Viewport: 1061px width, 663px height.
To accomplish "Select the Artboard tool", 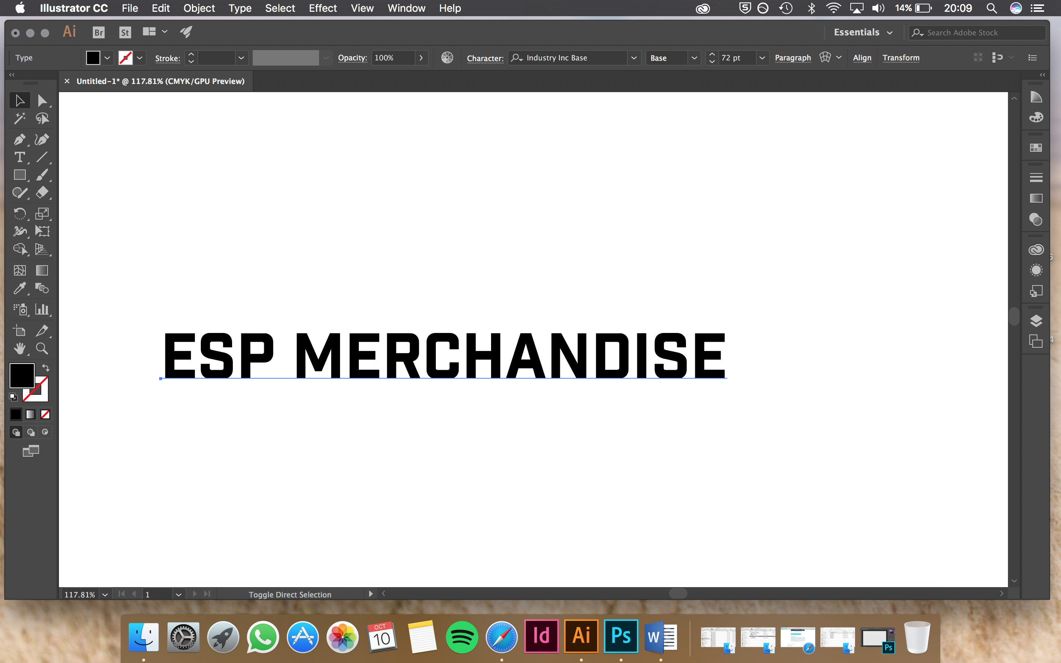I will (x=20, y=331).
